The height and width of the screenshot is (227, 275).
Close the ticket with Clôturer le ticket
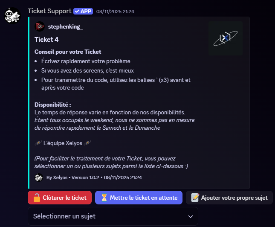click(59, 198)
